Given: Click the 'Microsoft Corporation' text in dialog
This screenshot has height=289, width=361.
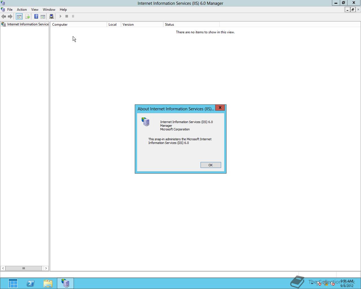Looking at the screenshot, I should pyautogui.click(x=175, y=129).
